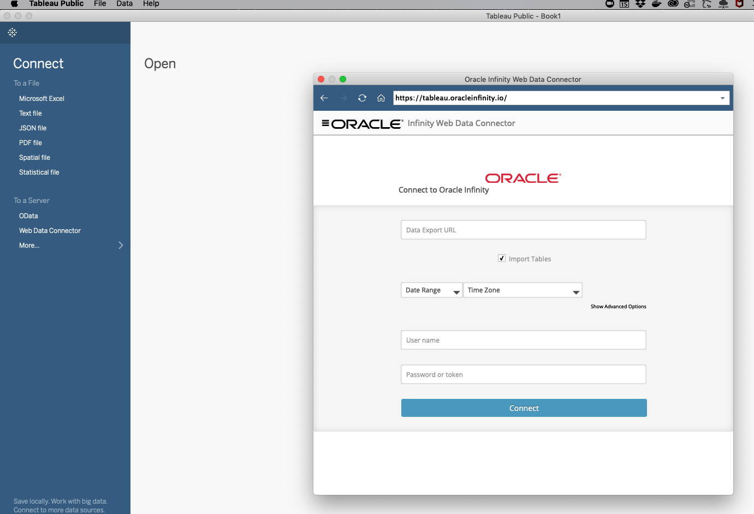Click the blue Connect button
The width and height of the screenshot is (754, 514).
point(524,408)
